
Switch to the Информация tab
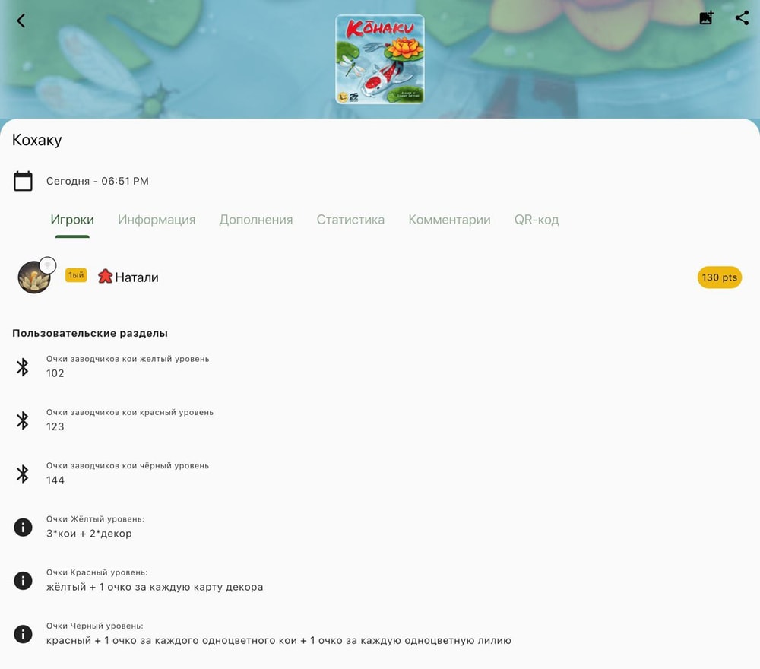[157, 220]
